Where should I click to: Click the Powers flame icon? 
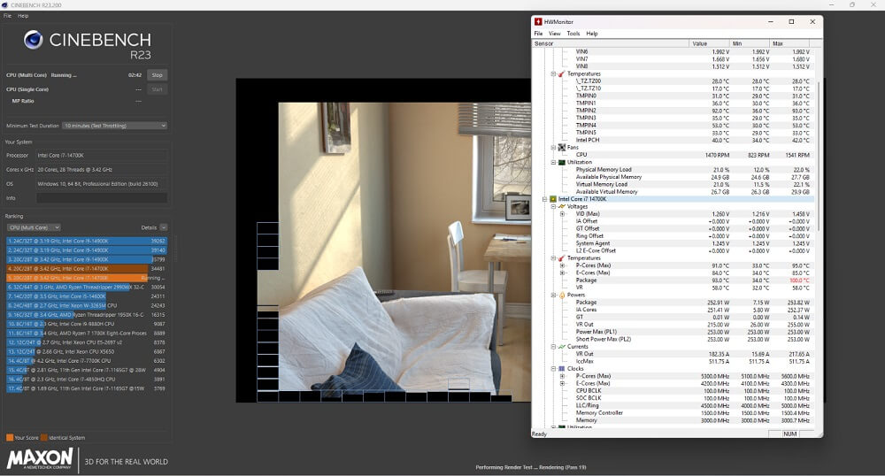tap(561, 295)
